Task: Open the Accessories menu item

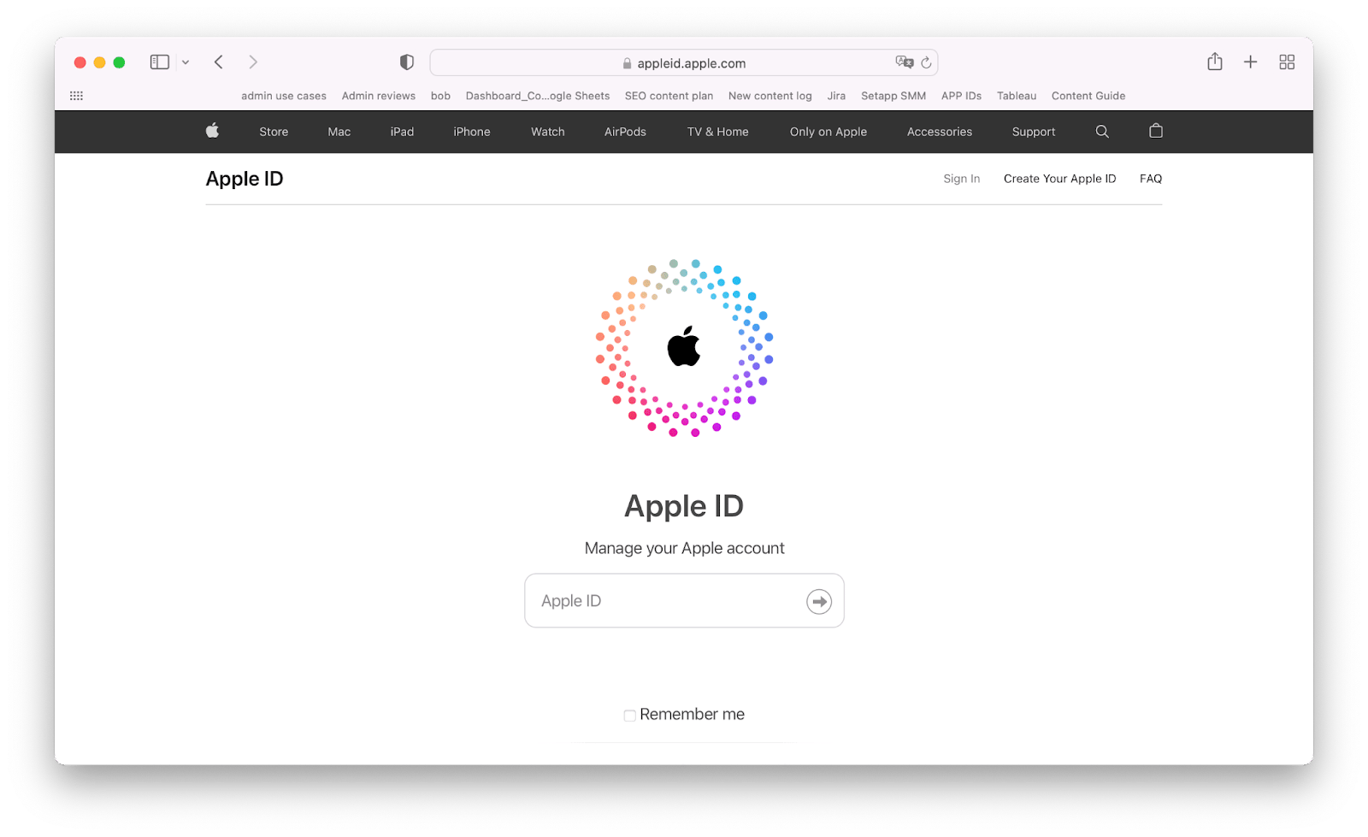Action: (940, 132)
